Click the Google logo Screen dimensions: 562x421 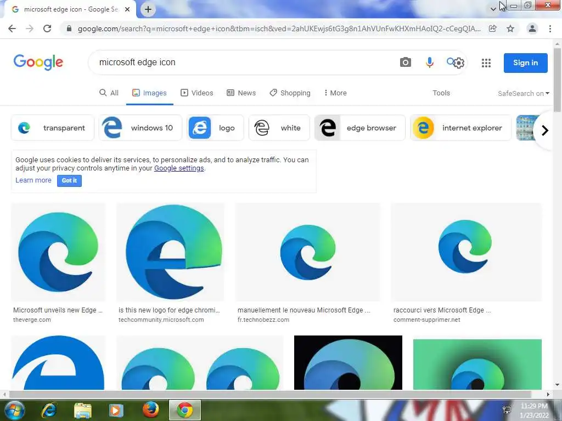tap(38, 62)
